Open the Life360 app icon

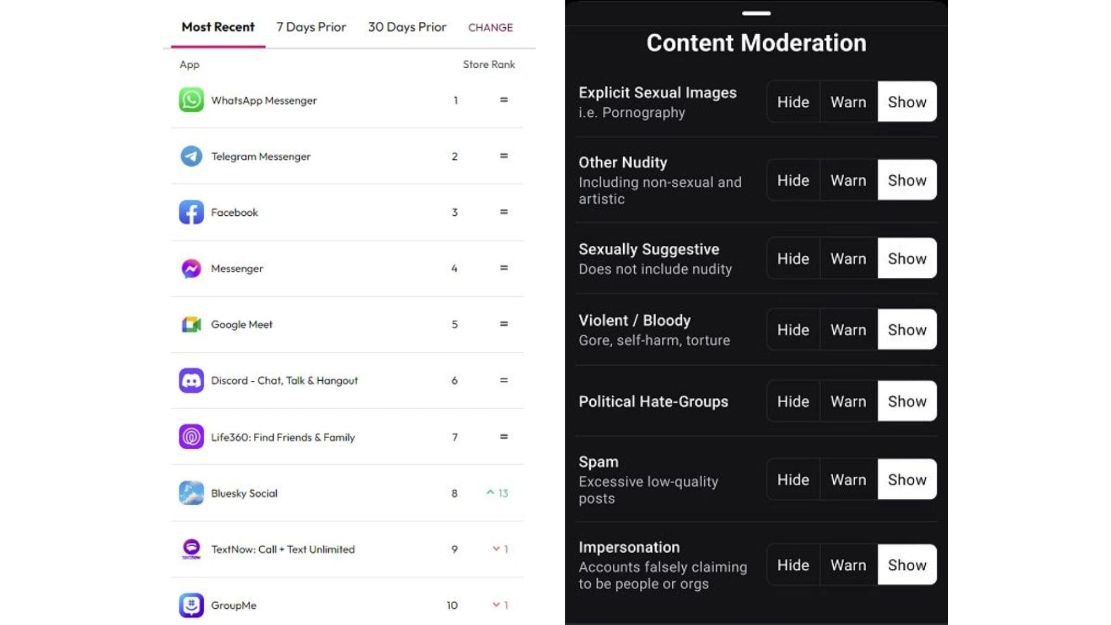[x=191, y=437]
